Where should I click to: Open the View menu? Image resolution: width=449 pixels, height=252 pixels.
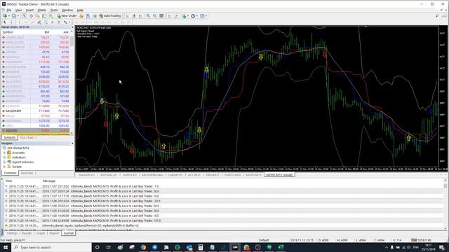(x=18, y=10)
